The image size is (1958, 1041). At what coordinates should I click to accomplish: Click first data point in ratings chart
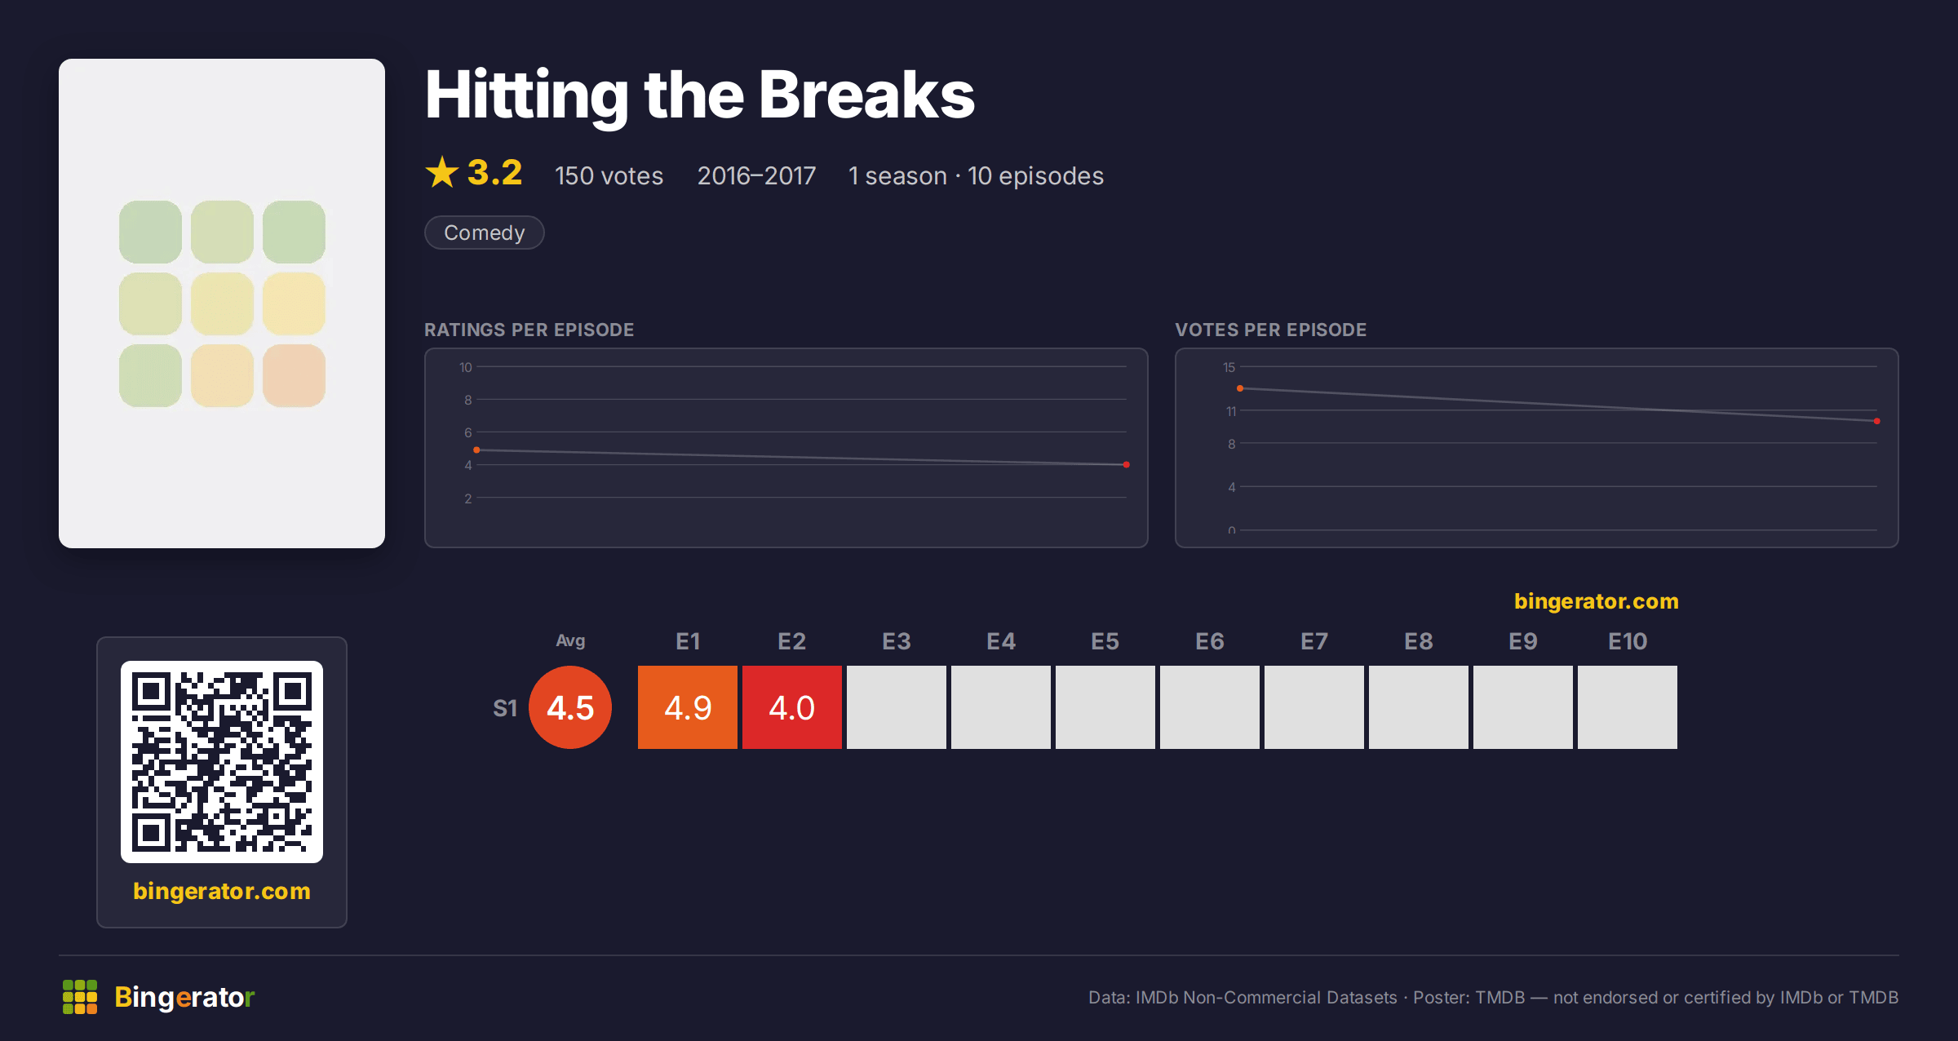click(476, 450)
